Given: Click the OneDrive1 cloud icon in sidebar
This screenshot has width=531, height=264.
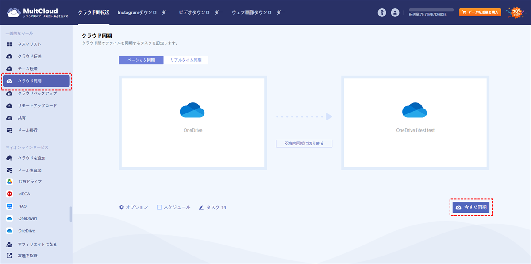Looking at the screenshot, I should pos(9,219).
